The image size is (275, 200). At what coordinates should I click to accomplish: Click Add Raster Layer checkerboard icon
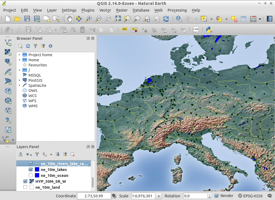tap(8, 52)
